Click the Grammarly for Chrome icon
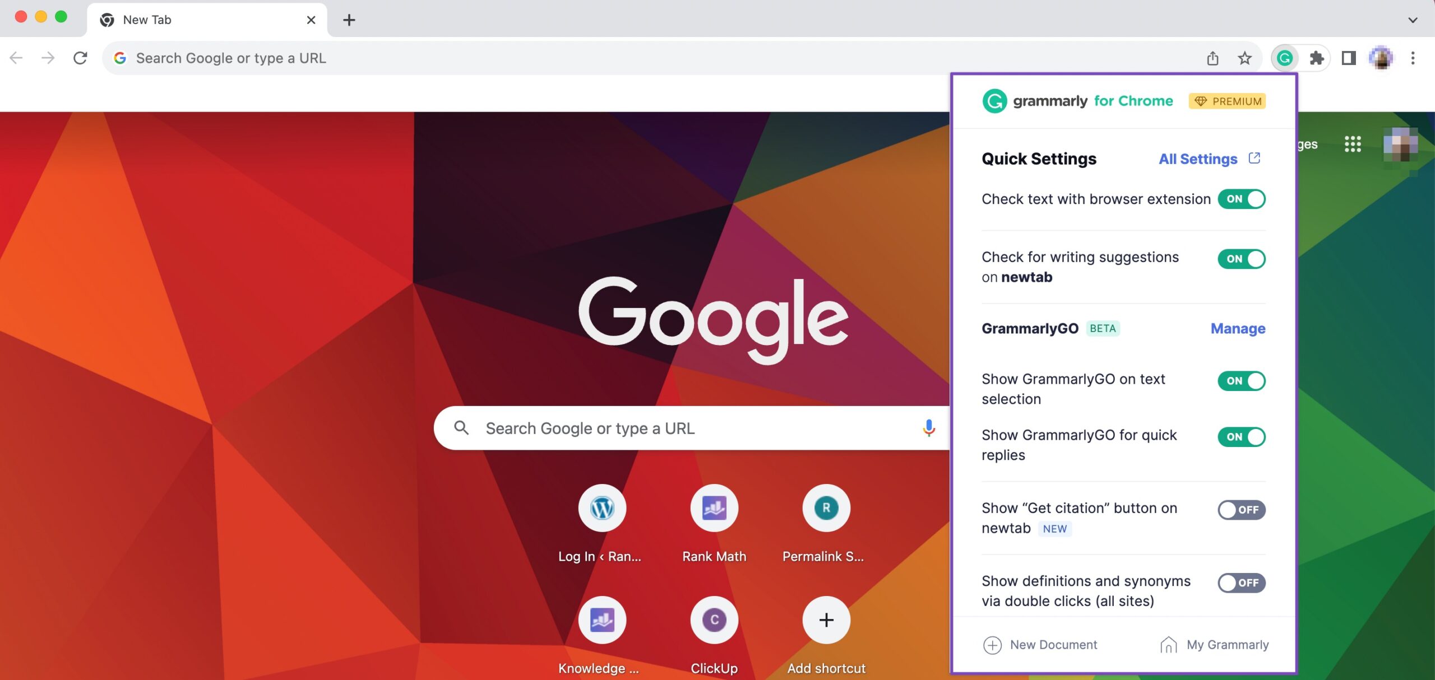This screenshot has height=680, width=1435. [1282, 58]
